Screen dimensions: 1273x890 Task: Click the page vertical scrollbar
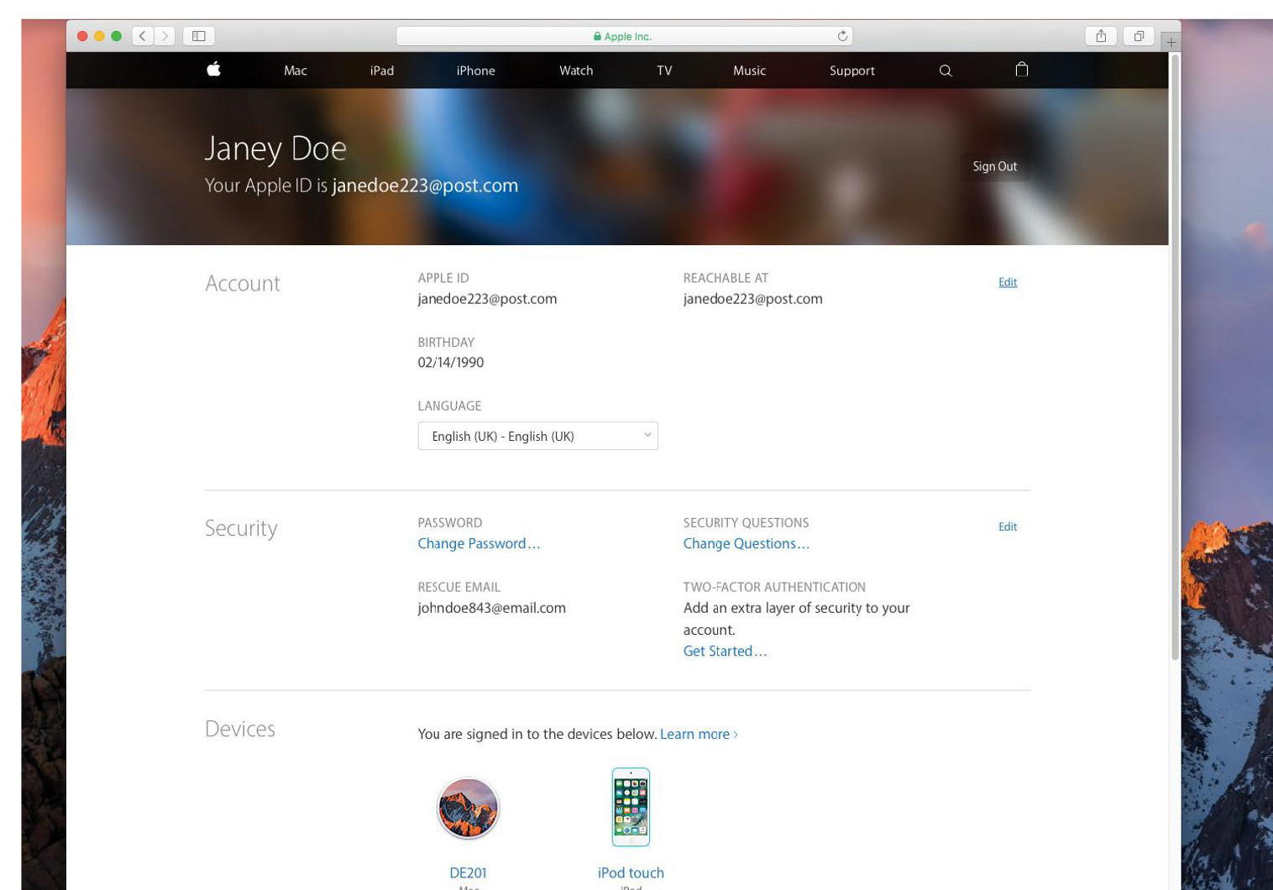point(1175,359)
